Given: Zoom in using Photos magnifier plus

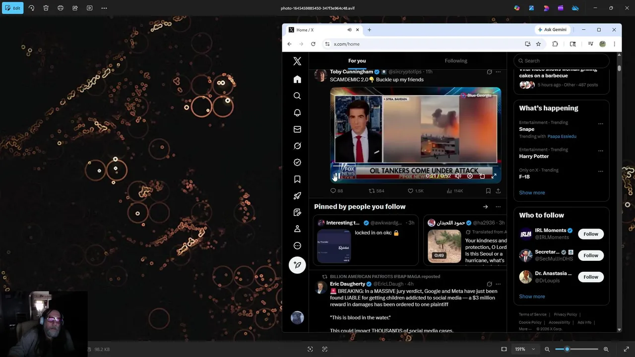Looking at the screenshot, I should tap(606, 349).
